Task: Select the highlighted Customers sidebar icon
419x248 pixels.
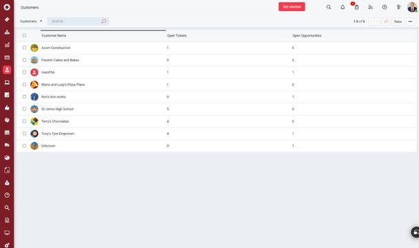Action: tap(7, 70)
